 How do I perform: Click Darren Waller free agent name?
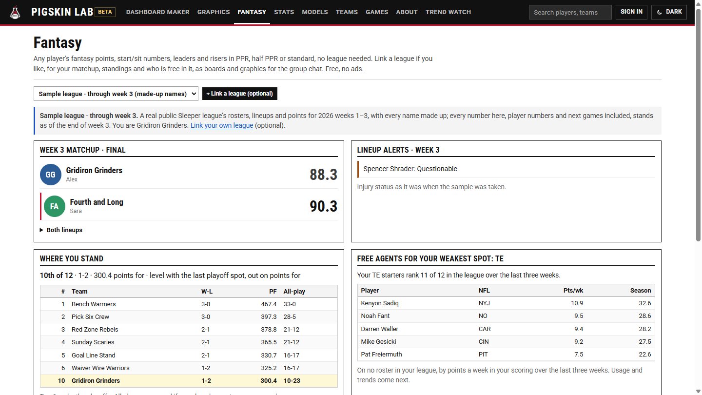point(379,329)
